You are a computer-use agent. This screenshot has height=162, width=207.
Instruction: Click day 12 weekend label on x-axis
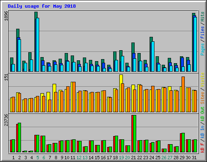click(79, 158)
